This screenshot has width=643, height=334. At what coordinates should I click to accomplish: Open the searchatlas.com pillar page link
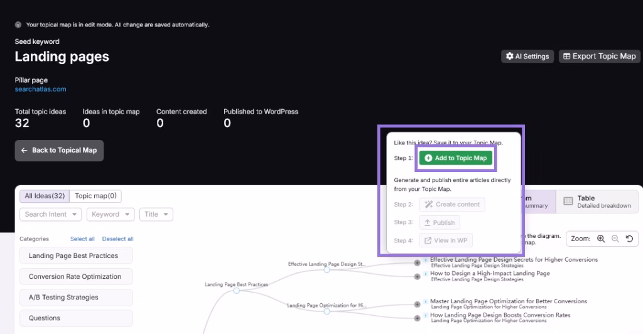(40, 89)
